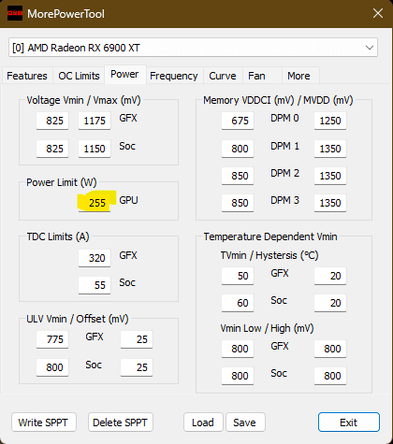The width and height of the screenshot is (393, 444).
Task: Open the Frequency tab
Action: pos(174,76)
